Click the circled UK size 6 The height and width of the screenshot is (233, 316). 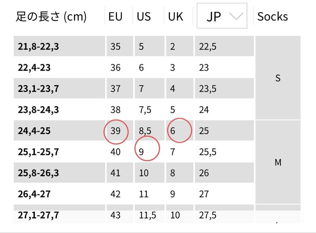[173, 131]
